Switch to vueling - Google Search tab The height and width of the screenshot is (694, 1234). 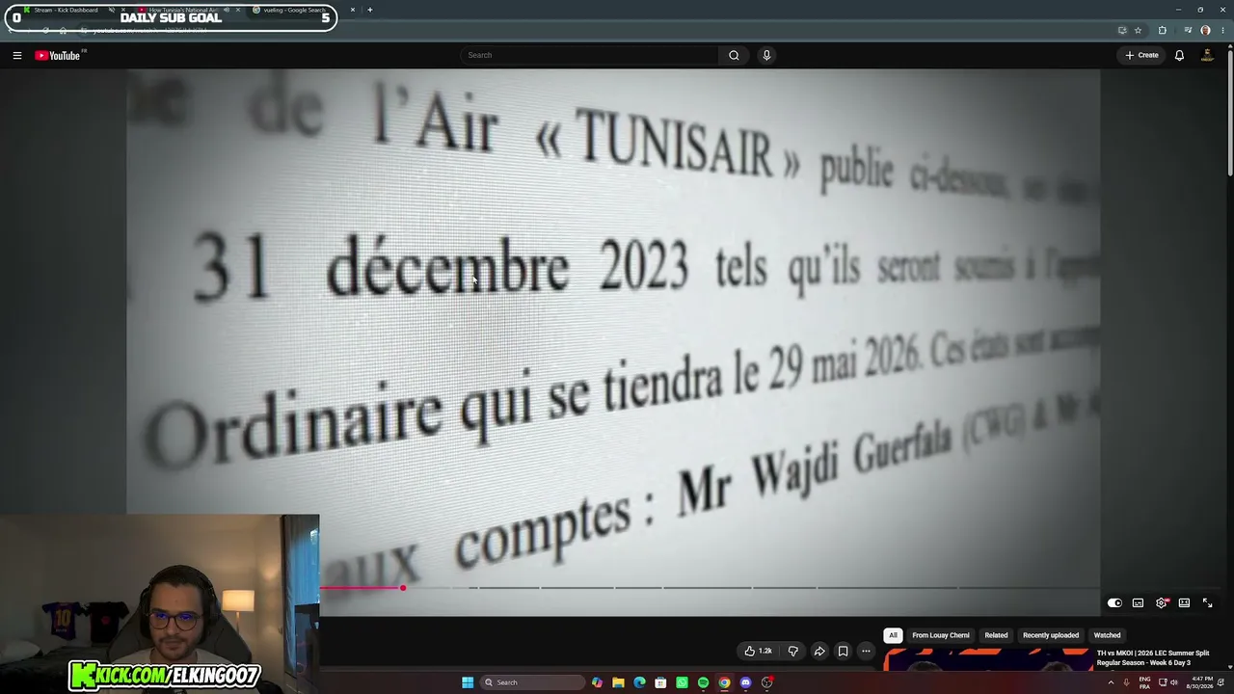[294, 10]
